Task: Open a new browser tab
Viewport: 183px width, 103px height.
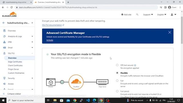Action: [x=68, y=2]
